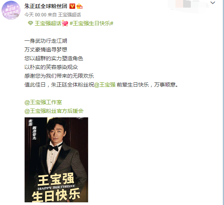Image resolution: width=224 pixels, height=205 pixels.
Task: Expand the post options chevron menu
Action: [213, 3]
